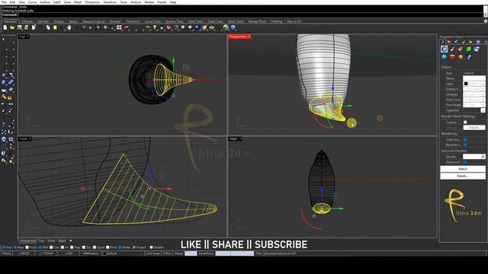Open the Top viewport title dropdown arrow
The width and height of the screenshot is (488, 274).
click(28, 37)
